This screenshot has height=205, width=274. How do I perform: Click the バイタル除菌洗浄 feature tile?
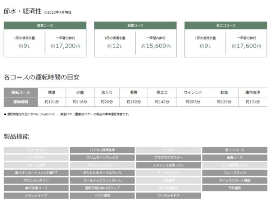coord(102,150)
